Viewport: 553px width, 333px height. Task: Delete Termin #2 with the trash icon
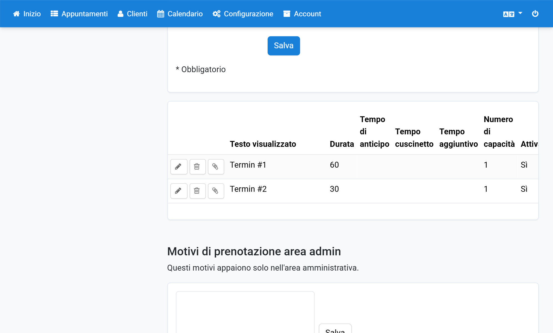coord(197,191)
